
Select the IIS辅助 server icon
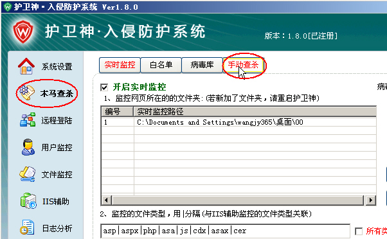[28, 201]
